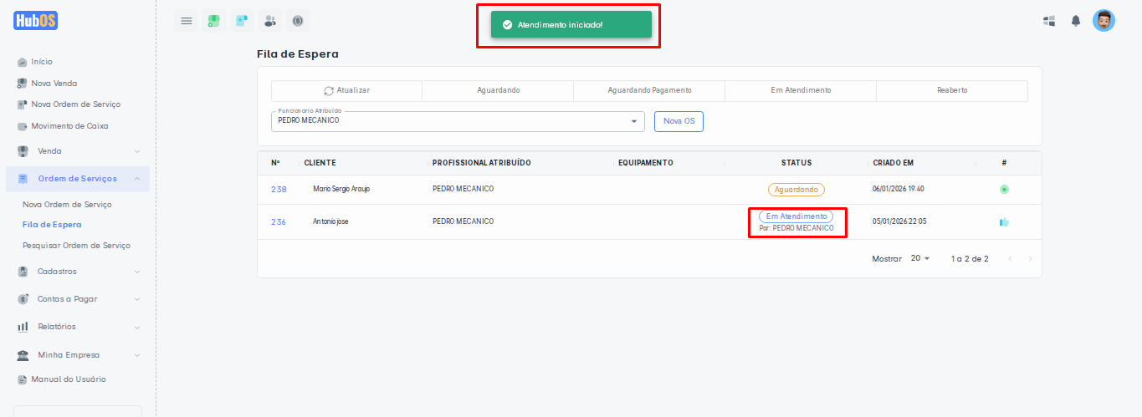Open Pesquisar Ordem de Serviço in sidebar
The image size is (1142, 417).
pos(76,246)
